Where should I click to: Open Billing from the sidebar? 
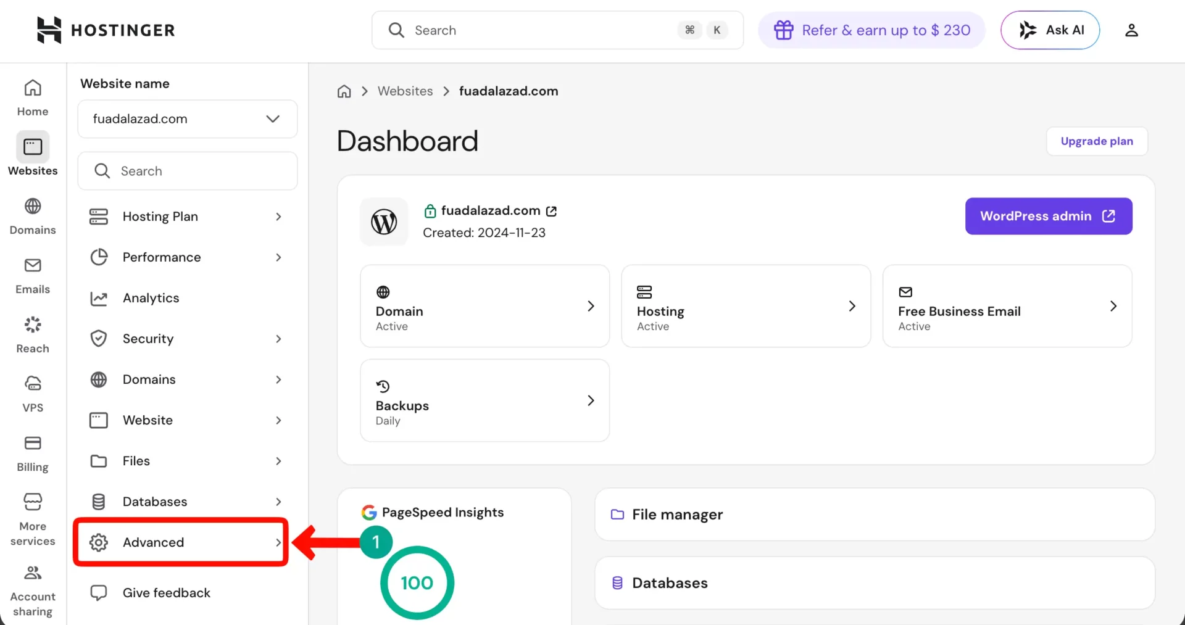coord(33,453)
